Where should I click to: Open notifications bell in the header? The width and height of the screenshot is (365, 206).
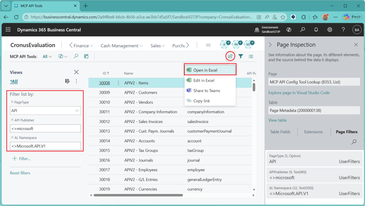[316, 30]
